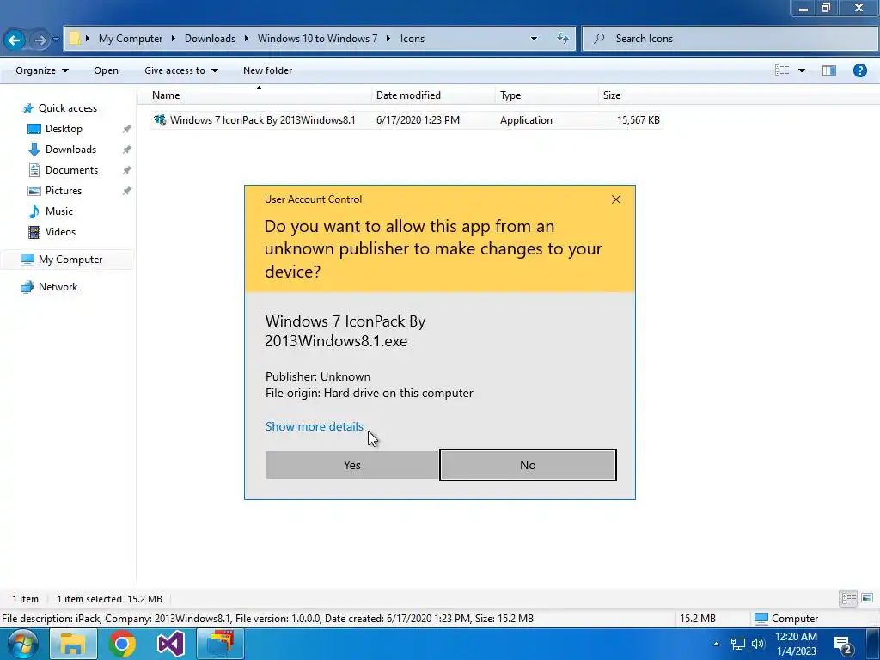Screen dimensions: 880x660
Task: Create a New folder
Action: click(268, 70)
